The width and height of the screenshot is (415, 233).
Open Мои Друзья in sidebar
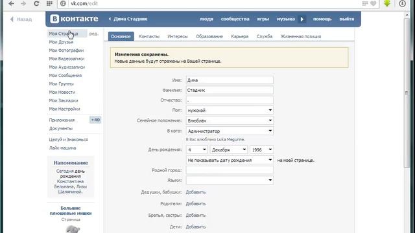click(x=61, y=42)
